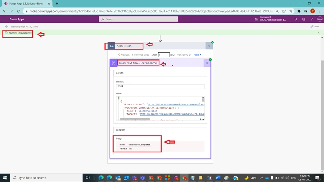The width and height of the screenshot is (324, 182).
Task: Open the Power Apps settings gear
Action: pos(303,19)
